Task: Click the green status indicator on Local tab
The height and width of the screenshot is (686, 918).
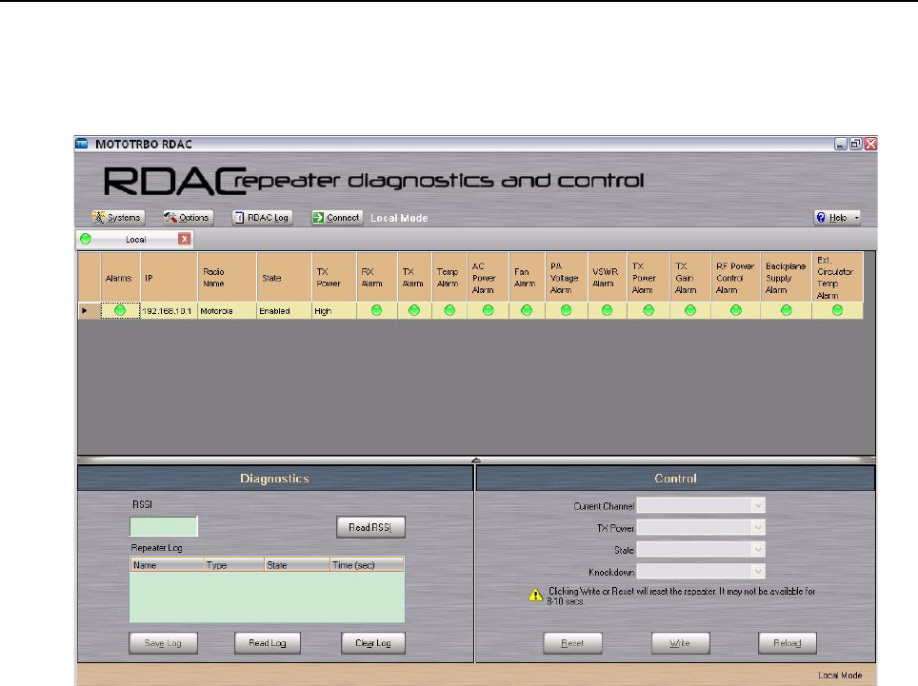Action: tap(86, 239)
